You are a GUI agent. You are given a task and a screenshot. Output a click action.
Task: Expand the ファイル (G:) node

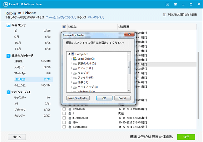(x=71, y=77)
